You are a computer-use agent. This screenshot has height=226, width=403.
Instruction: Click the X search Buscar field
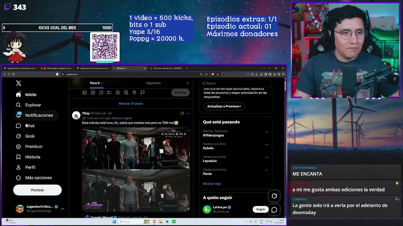(x=236, y=83)
